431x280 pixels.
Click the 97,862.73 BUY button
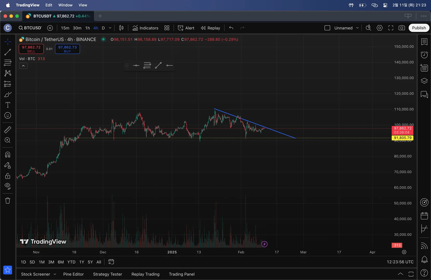coord(67,49)
